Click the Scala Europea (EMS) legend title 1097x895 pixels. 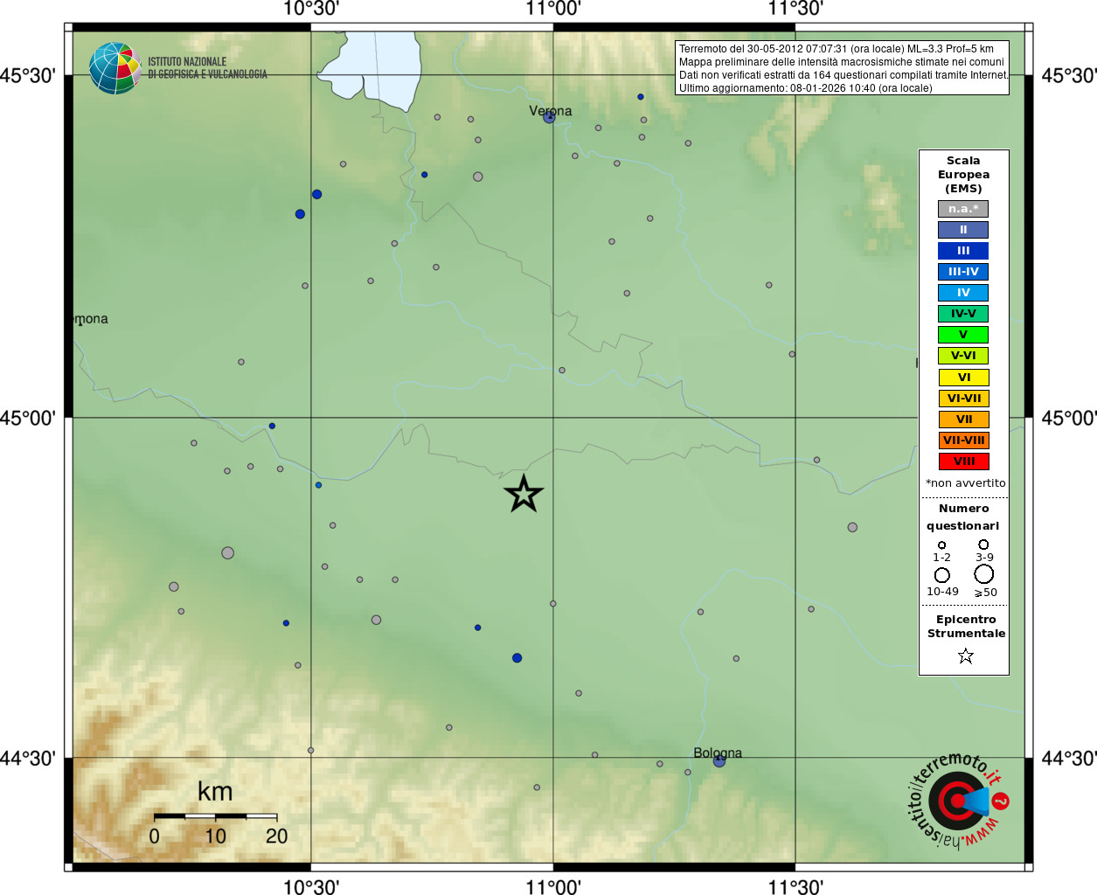[x=963, y=175]
